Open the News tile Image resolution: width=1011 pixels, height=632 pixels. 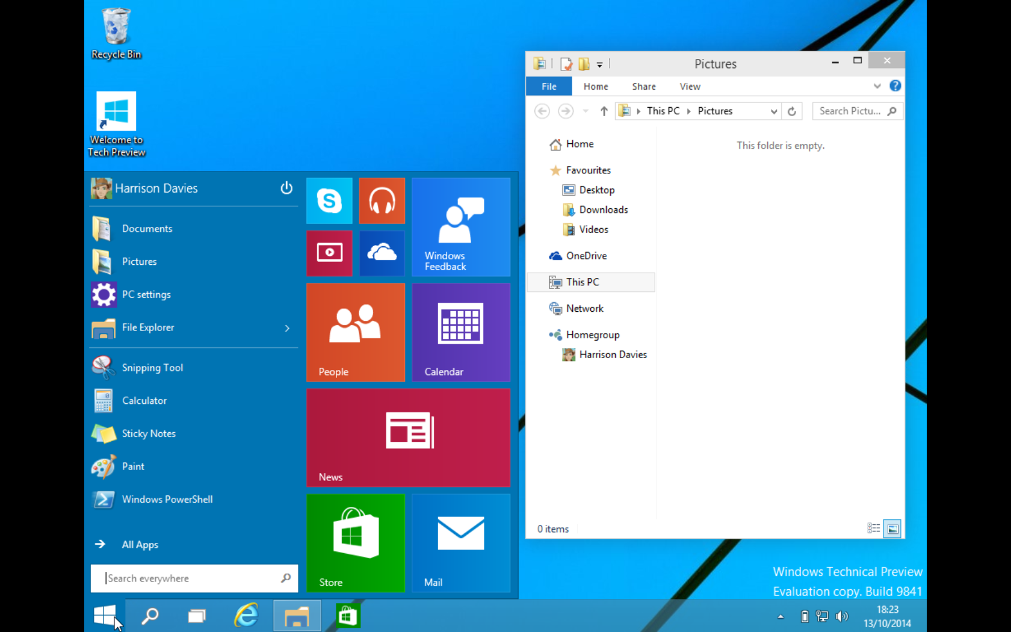(x=409, y=438)
